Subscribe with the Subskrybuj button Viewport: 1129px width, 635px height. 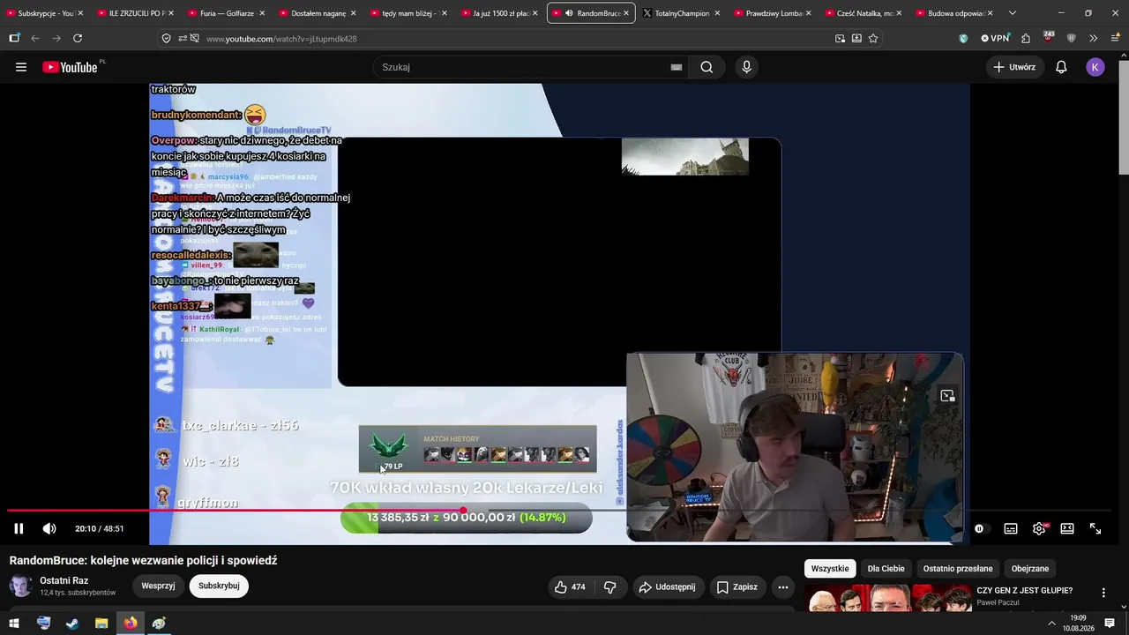click(x=219, y=586)
